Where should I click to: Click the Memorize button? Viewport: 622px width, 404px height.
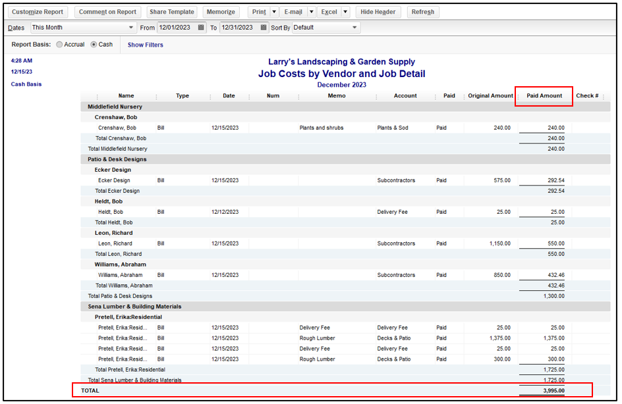[x=221, y=12]
